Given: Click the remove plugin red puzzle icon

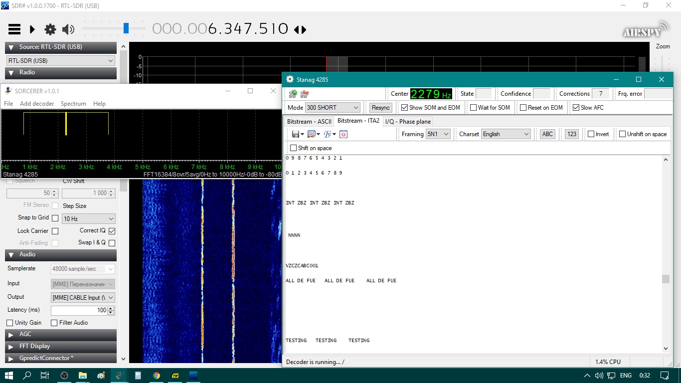Looking at the screenshot, I should [305, 94].
